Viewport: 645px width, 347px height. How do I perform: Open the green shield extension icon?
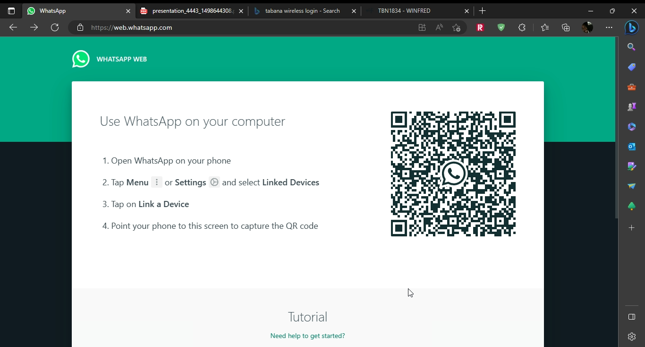tap(501, 27)
